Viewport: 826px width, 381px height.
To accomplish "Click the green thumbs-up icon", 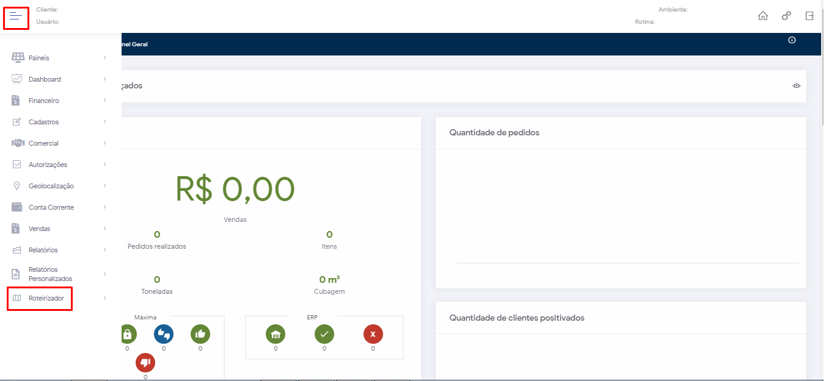I will point(200,334).
